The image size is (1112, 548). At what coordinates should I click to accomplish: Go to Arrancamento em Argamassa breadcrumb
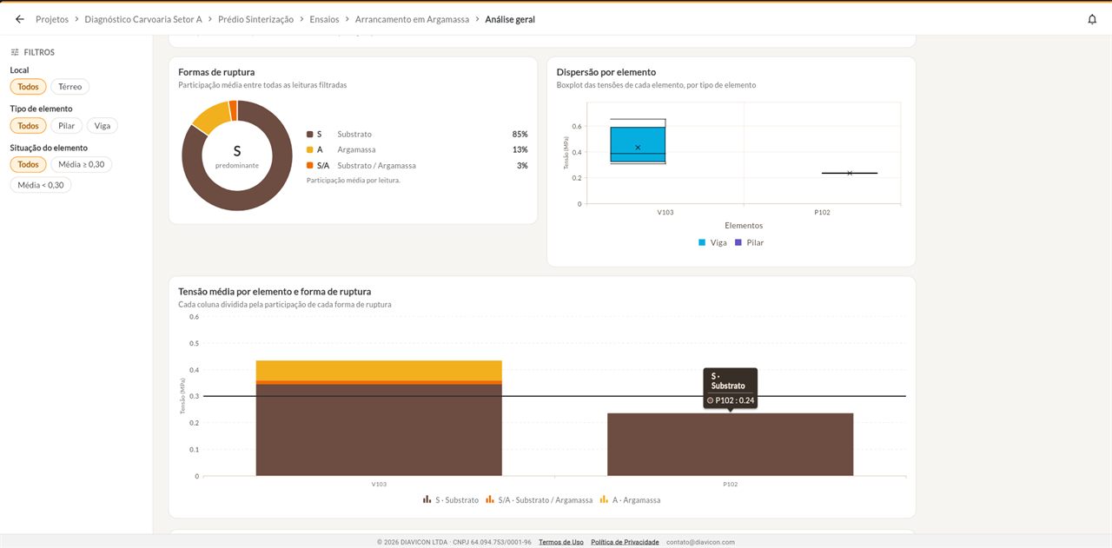[413, 19]
